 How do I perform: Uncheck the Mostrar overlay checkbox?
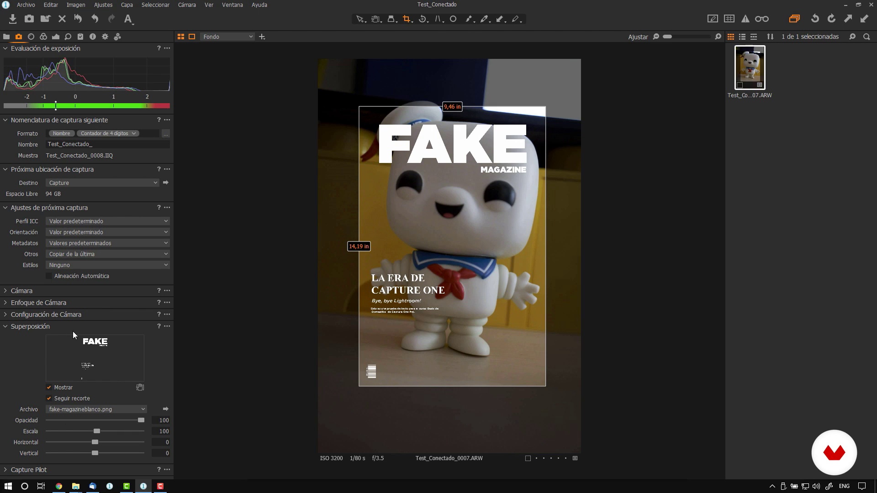[49, 387]
